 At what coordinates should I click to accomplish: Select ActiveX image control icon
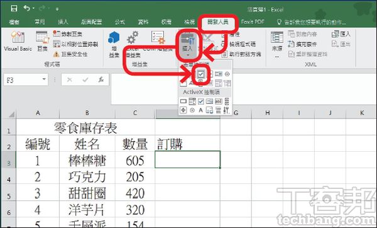tap(209, 110)
